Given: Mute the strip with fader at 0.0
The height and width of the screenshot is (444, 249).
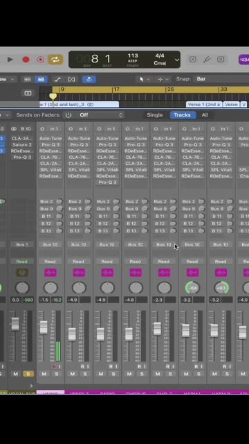Looking at the screenshot, I should click(16, 374).
